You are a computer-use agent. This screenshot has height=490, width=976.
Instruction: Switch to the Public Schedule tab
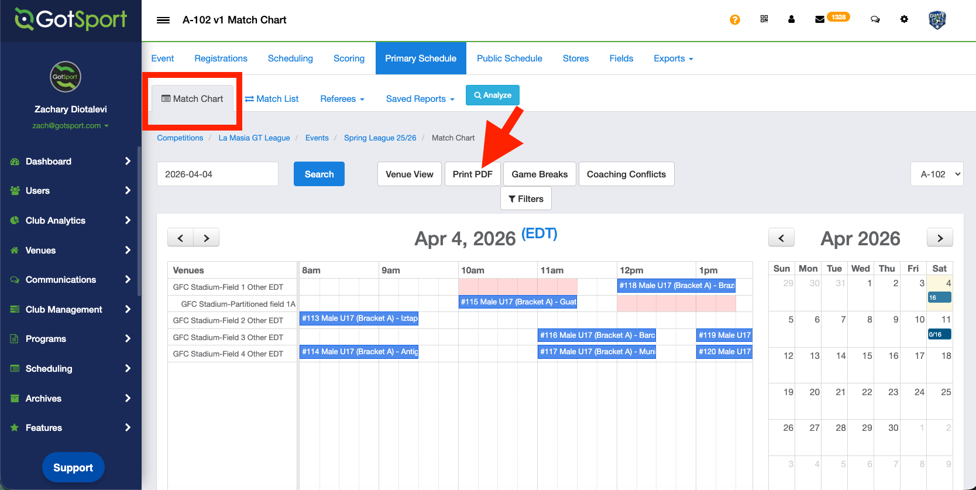tap(509, 59)
